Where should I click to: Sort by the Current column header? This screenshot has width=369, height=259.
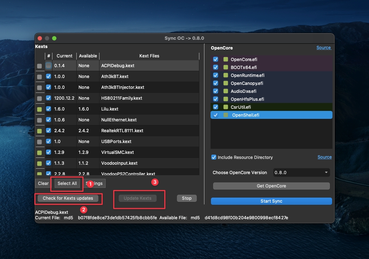click(64, 56)
